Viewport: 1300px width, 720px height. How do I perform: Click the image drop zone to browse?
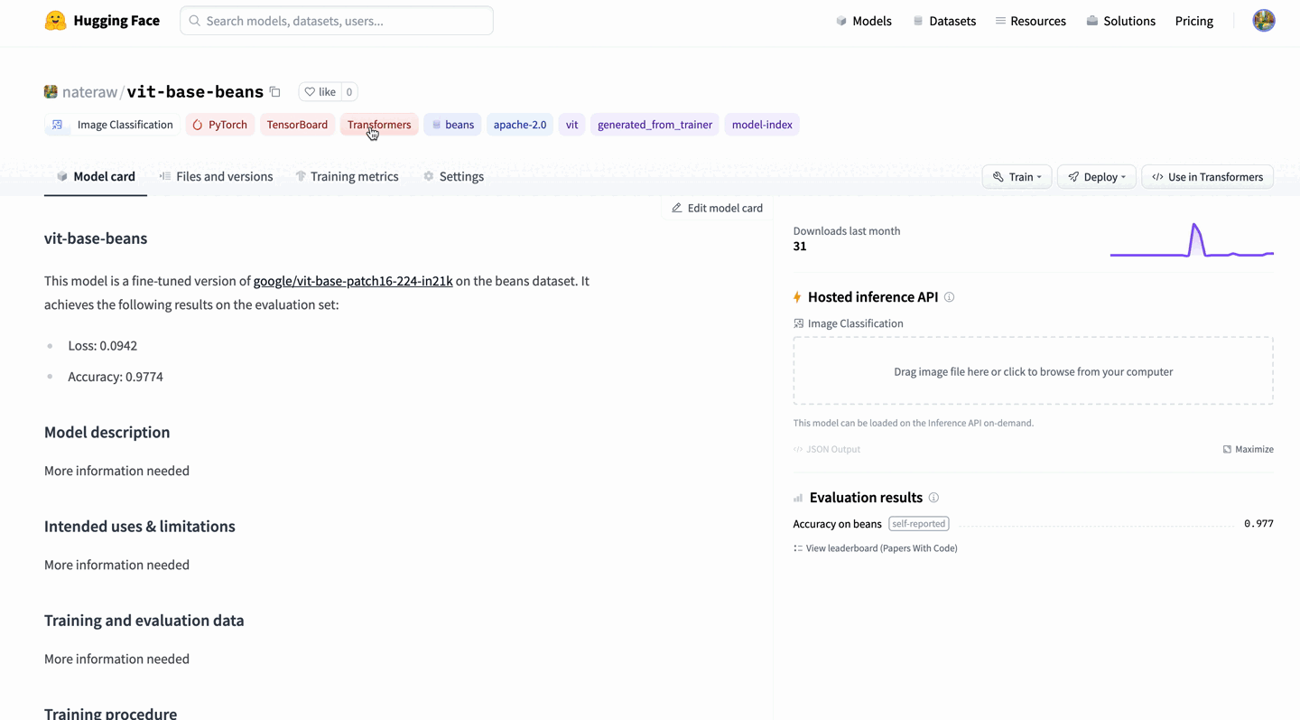click(x=1033, y=371)
